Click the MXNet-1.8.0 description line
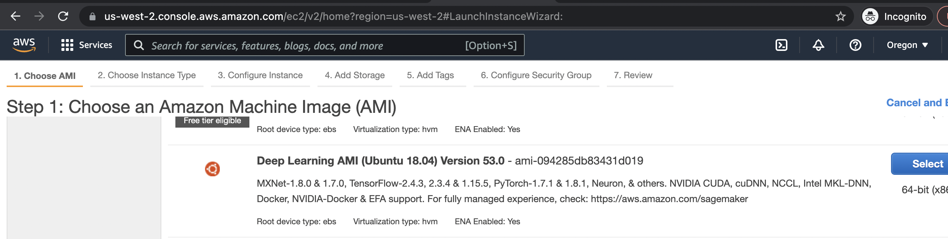Screen dimensions: 948x239 [x=564, y=183]
